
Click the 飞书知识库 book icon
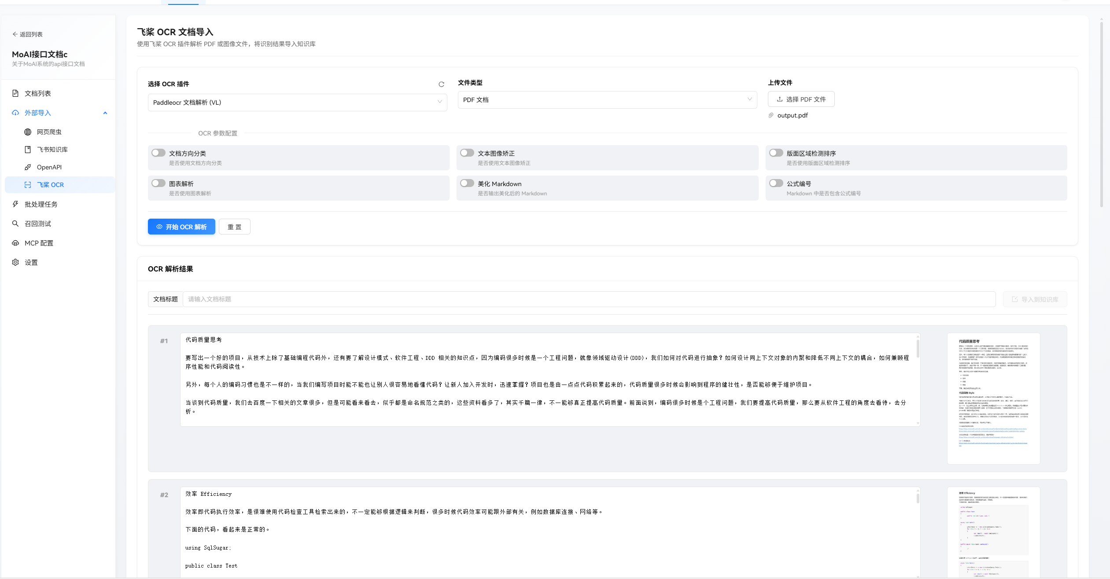[28, 150]
